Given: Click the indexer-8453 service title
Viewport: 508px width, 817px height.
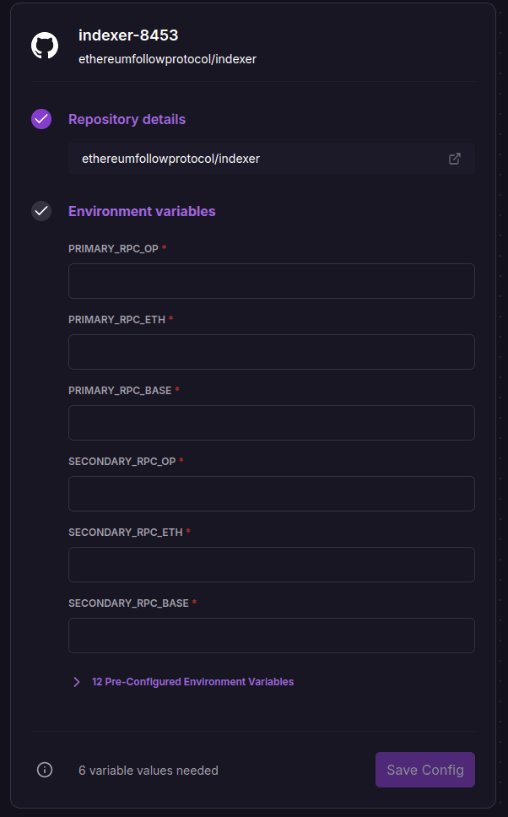Looking at the screenshot, I should (x=128, y=35).
